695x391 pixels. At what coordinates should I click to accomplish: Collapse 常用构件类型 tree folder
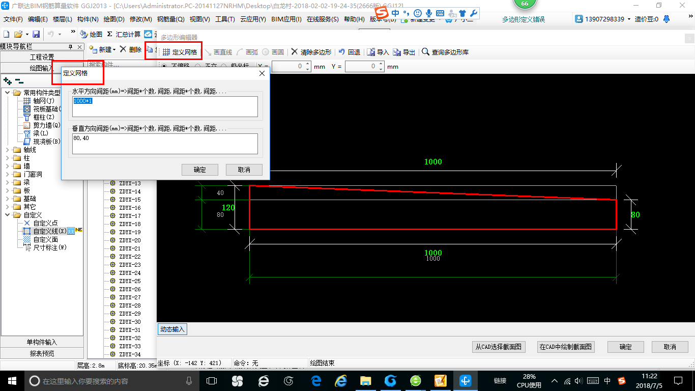click(8, 93)
